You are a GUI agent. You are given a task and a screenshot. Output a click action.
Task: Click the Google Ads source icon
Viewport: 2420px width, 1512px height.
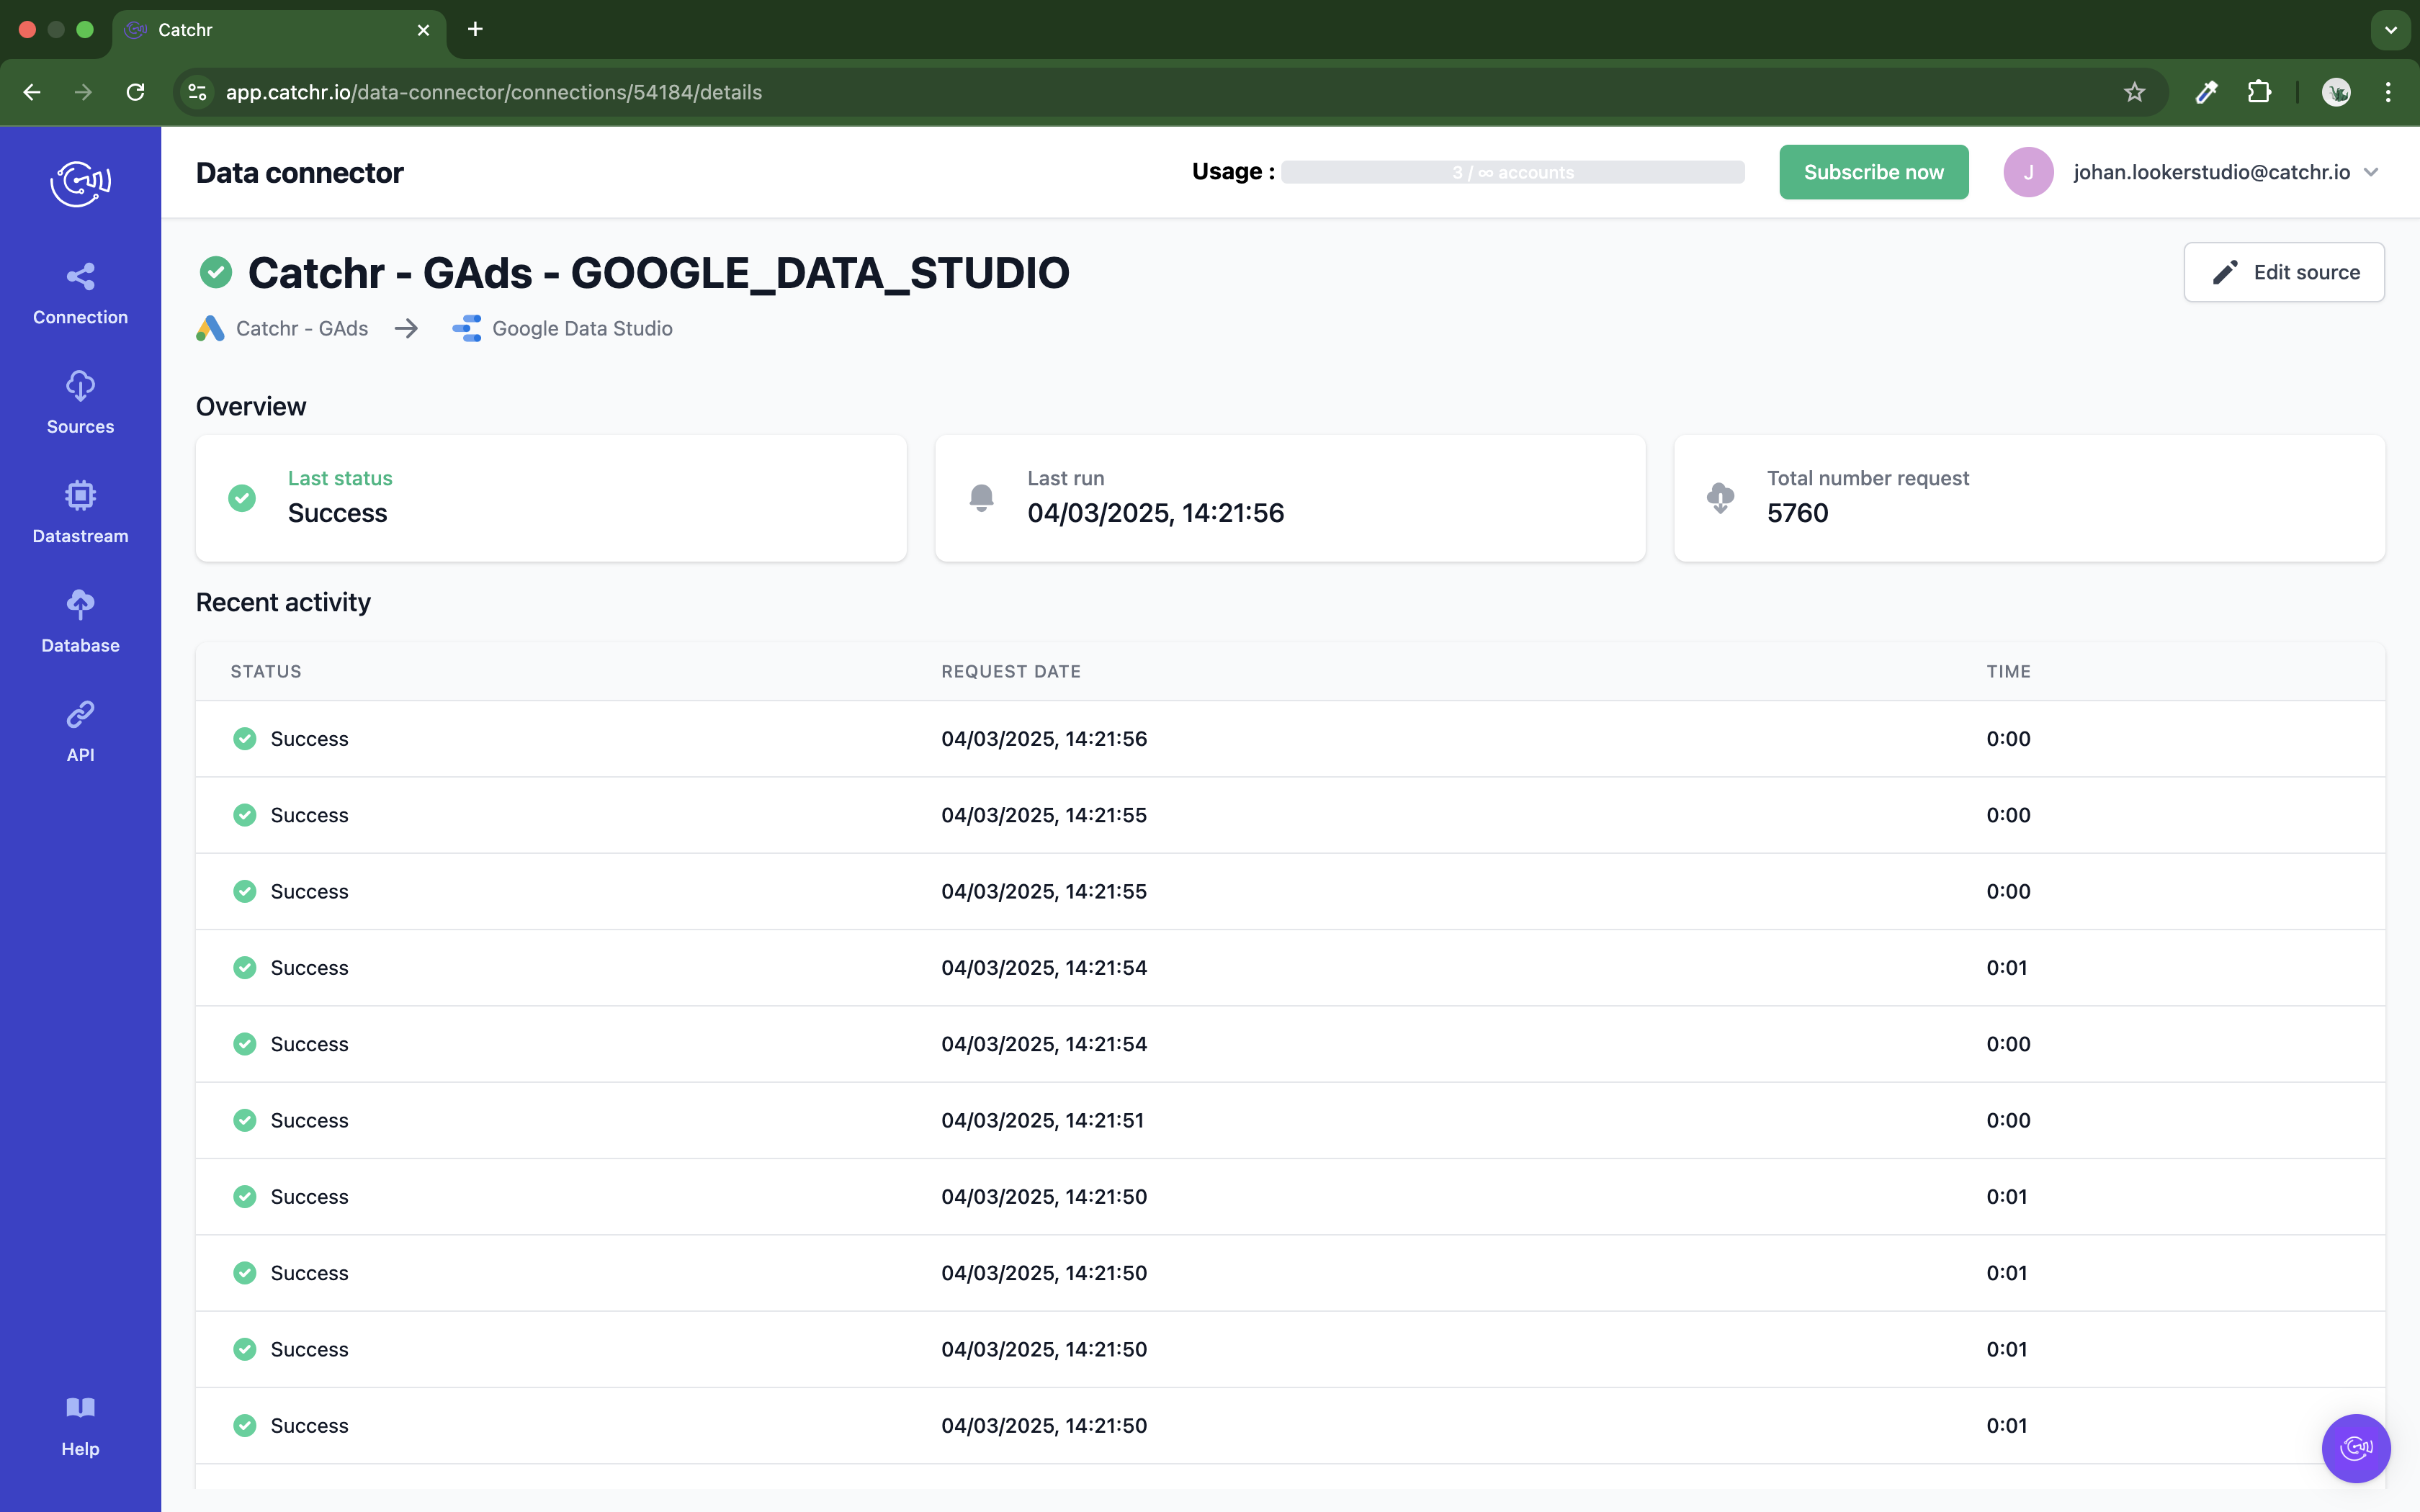pyautogui.click(x=210, y=328)
